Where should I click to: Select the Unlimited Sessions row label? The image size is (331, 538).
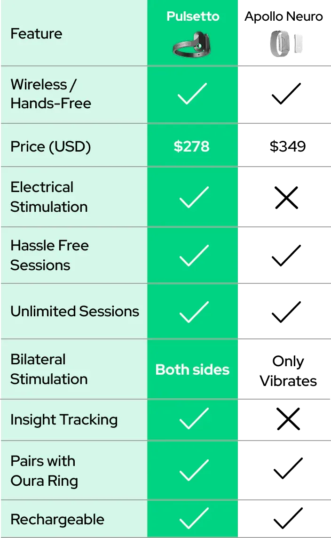pos(75,311)
